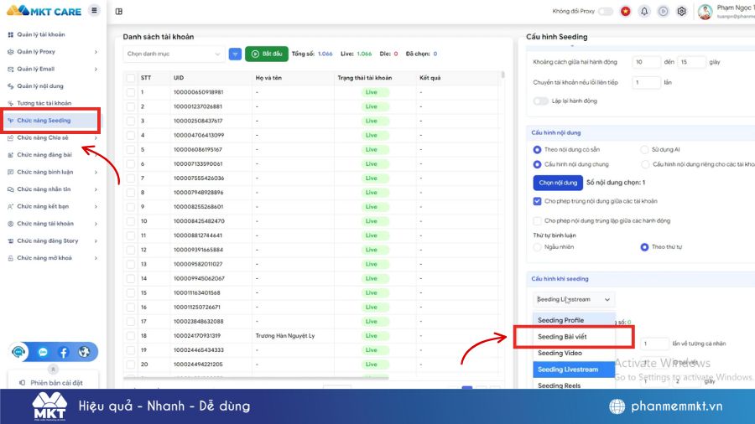Click the blue filter icon next to category dropdown
The image size is (755, 424).
[x=235, y=54]
